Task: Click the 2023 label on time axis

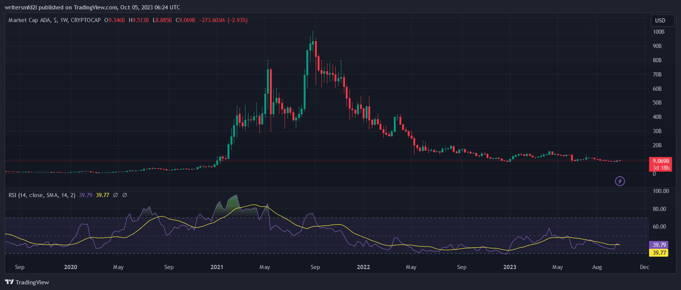Action: 509,267
